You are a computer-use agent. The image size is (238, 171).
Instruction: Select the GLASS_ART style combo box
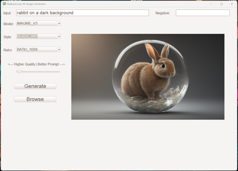coord(39,36)
